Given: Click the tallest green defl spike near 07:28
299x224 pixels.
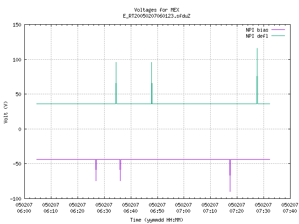Looking at the screenshot, I should click(x=257, y=76).
